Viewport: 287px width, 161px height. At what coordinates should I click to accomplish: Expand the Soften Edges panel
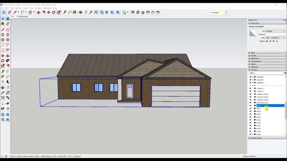[x=267, y=138]
